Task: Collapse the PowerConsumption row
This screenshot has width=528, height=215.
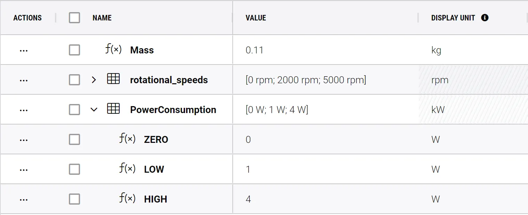Action: (94, 110)
